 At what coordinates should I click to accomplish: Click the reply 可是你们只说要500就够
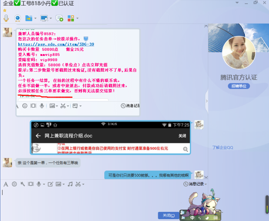click(x=148, y=175)
